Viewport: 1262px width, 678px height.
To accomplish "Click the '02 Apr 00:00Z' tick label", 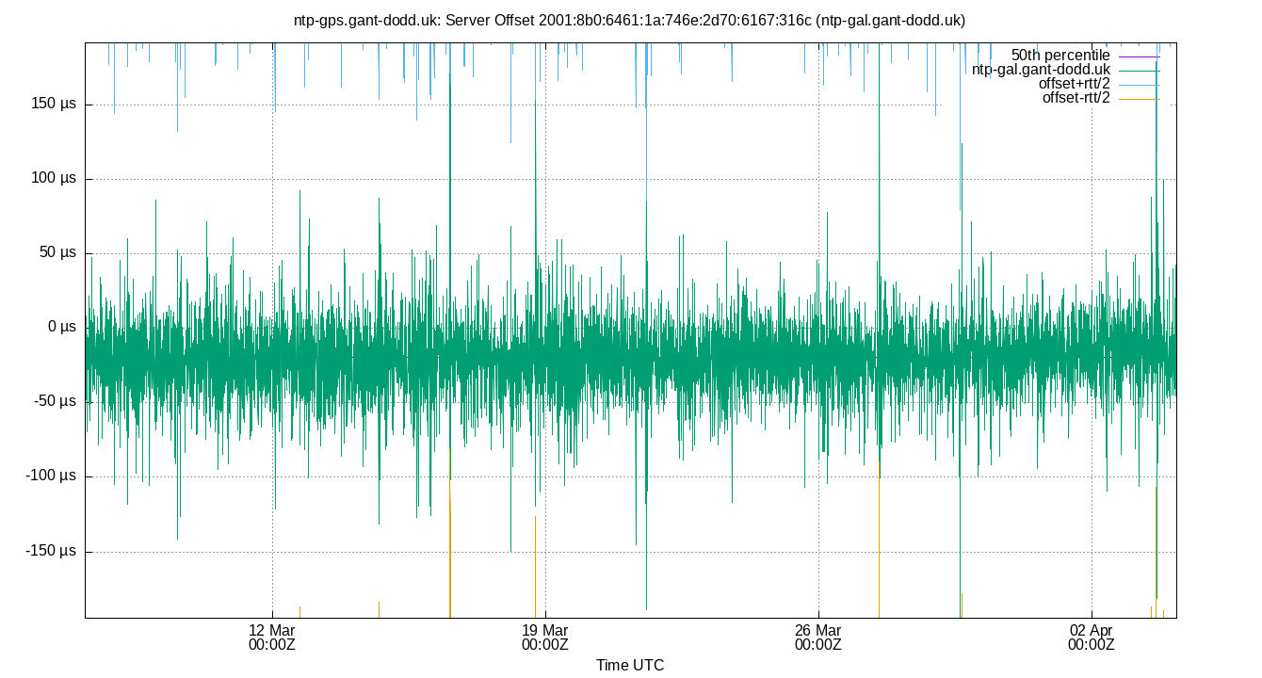I will pyautogui.click(x=1092, y=637).
